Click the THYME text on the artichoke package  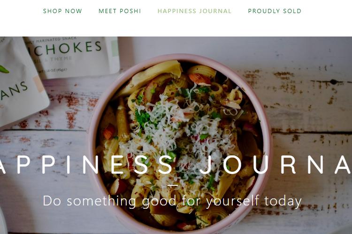pos(61,58)
